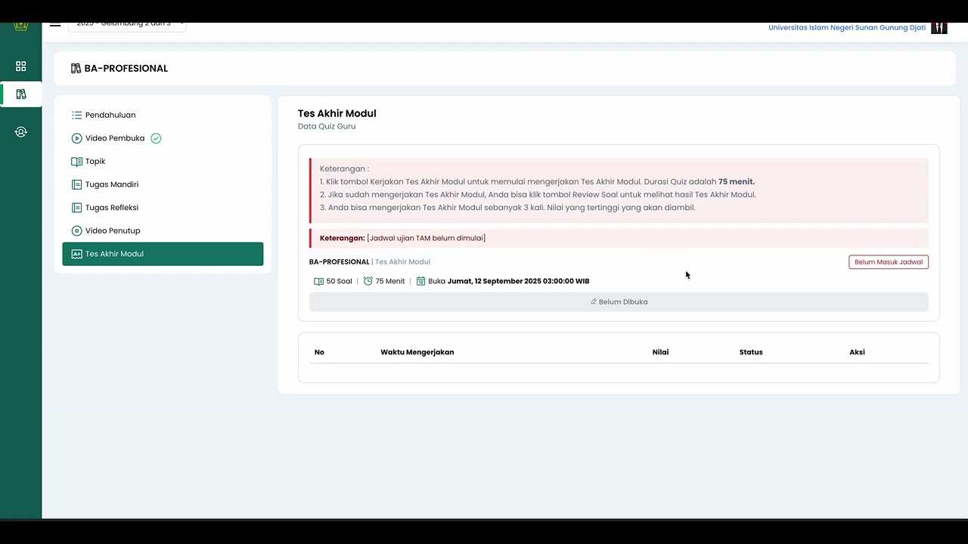The image size is (968, 544).
Task: Click the books icon beside BA-PROFESIONAL heading
Action: [x=76, y=68]
